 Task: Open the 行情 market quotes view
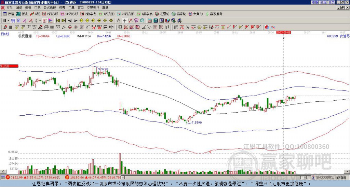pyautogui.click(x=8, y=14)
